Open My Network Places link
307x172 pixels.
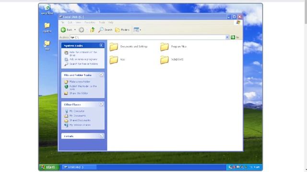tap(80, 125)
